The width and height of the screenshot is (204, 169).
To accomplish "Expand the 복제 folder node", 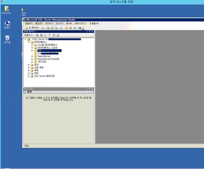I will pos(29,71).
